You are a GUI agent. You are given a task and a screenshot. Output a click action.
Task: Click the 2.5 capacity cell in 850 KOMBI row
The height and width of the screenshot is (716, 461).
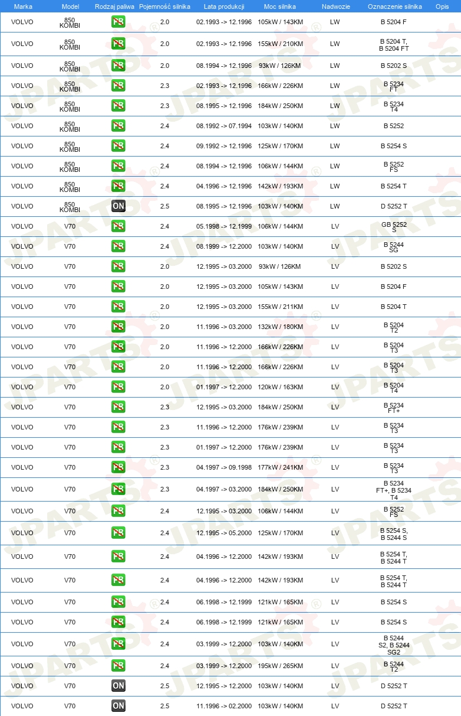pyautogui.click(x=164, y=206)
